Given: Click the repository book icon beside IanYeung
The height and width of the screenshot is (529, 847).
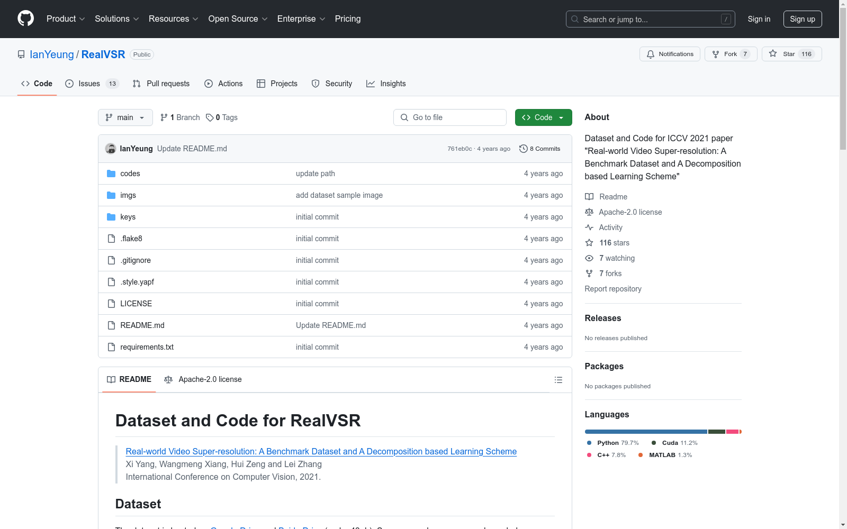Looking at the screenshot, I should tap(21, 54).
